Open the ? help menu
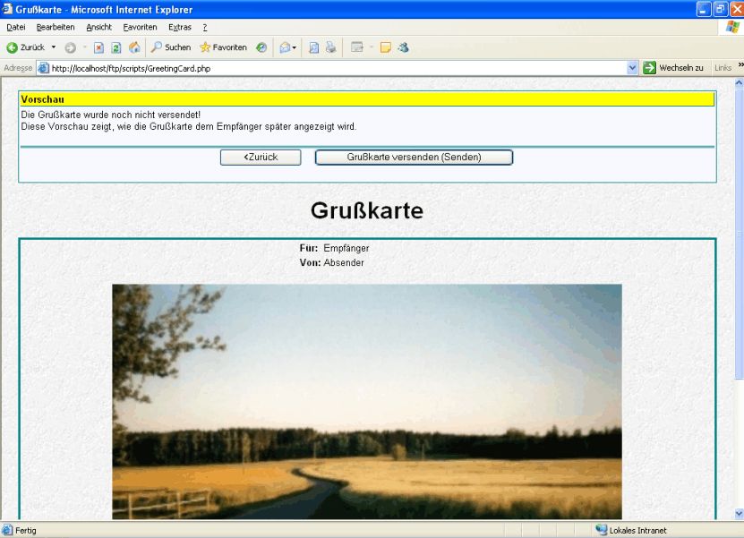 click(205, 28)
